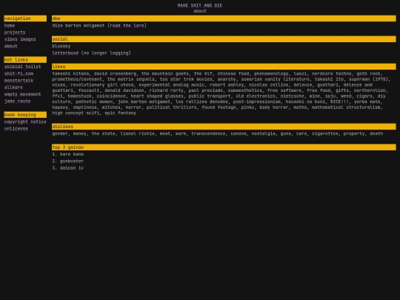
Task: Visit the jade route link
Action: [17, 101]
